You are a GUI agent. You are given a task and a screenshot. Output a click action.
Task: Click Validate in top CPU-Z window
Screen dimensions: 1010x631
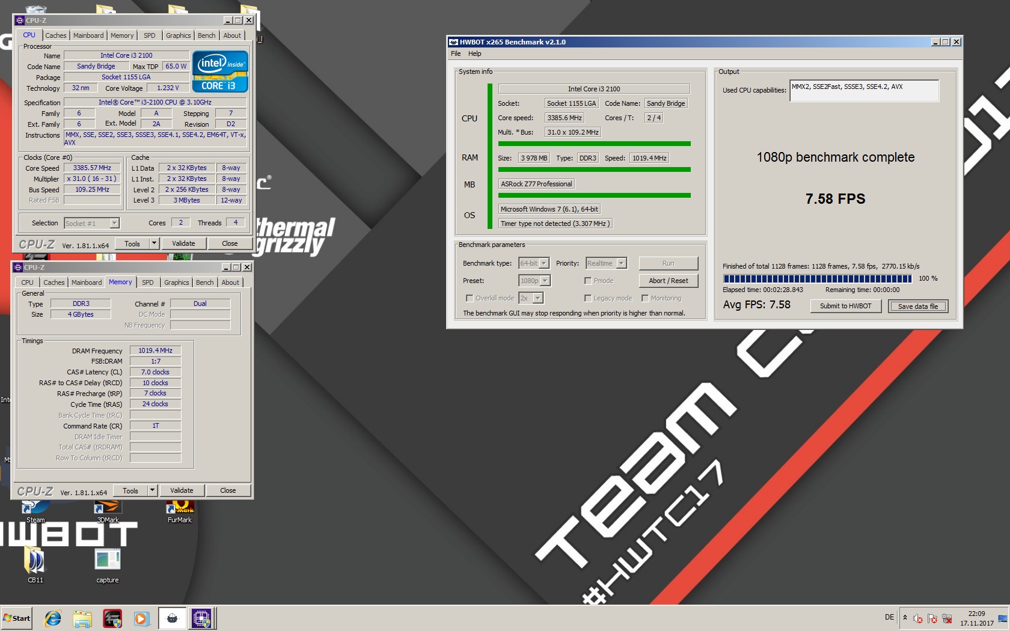pos(183,243)
